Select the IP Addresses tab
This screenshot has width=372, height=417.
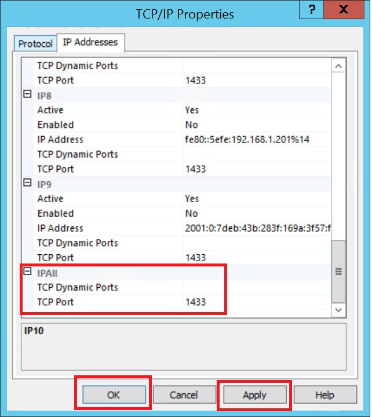[90, 42]
